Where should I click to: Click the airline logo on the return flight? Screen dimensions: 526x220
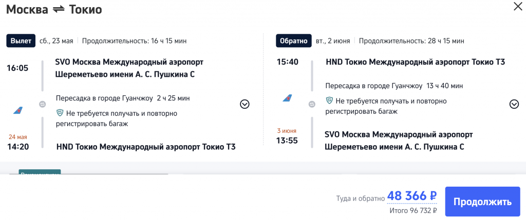point(288,97)
